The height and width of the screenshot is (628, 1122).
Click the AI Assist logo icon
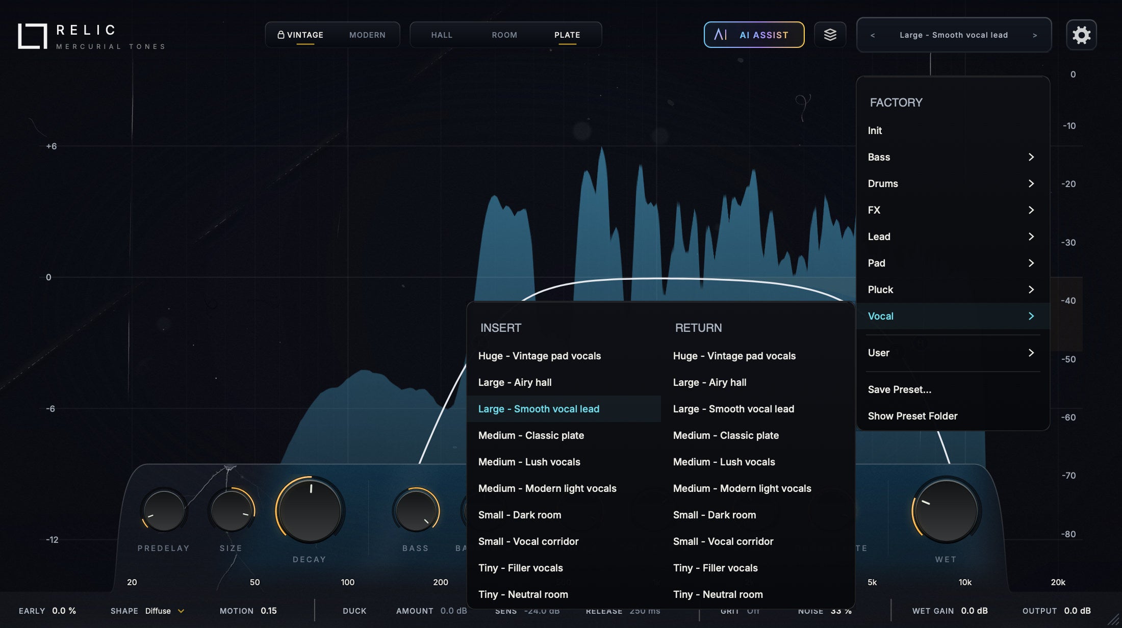pyautogui.click(x=720, y=35)
